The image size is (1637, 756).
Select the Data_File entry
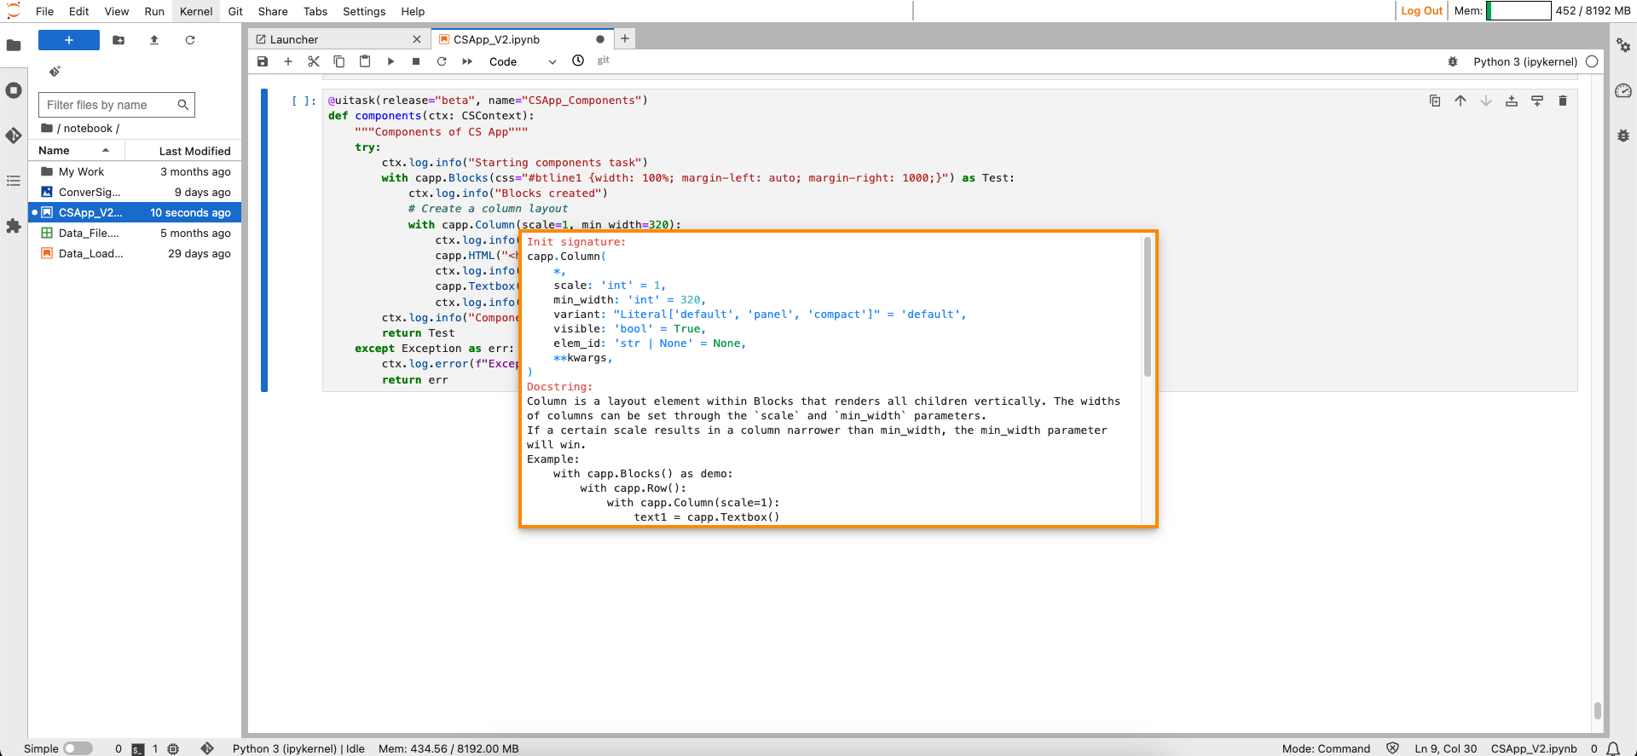135,233
